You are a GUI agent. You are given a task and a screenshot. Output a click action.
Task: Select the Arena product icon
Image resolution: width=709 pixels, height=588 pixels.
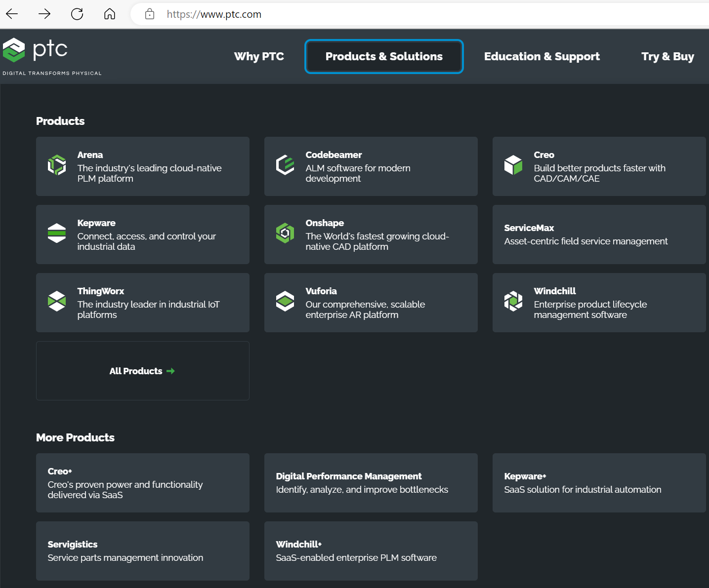(57, 165)
